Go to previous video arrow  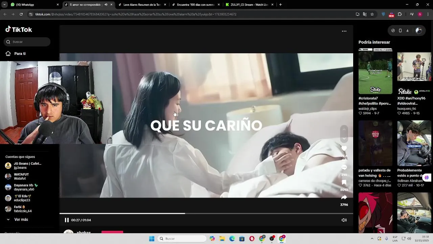click(344, 129)
